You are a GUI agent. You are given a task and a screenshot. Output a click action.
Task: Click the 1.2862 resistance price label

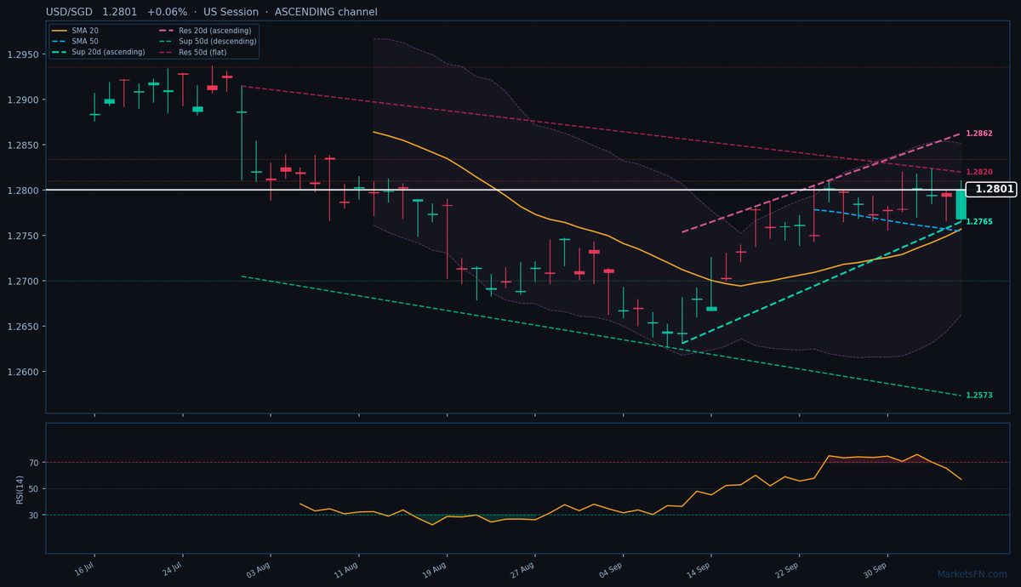979,134
